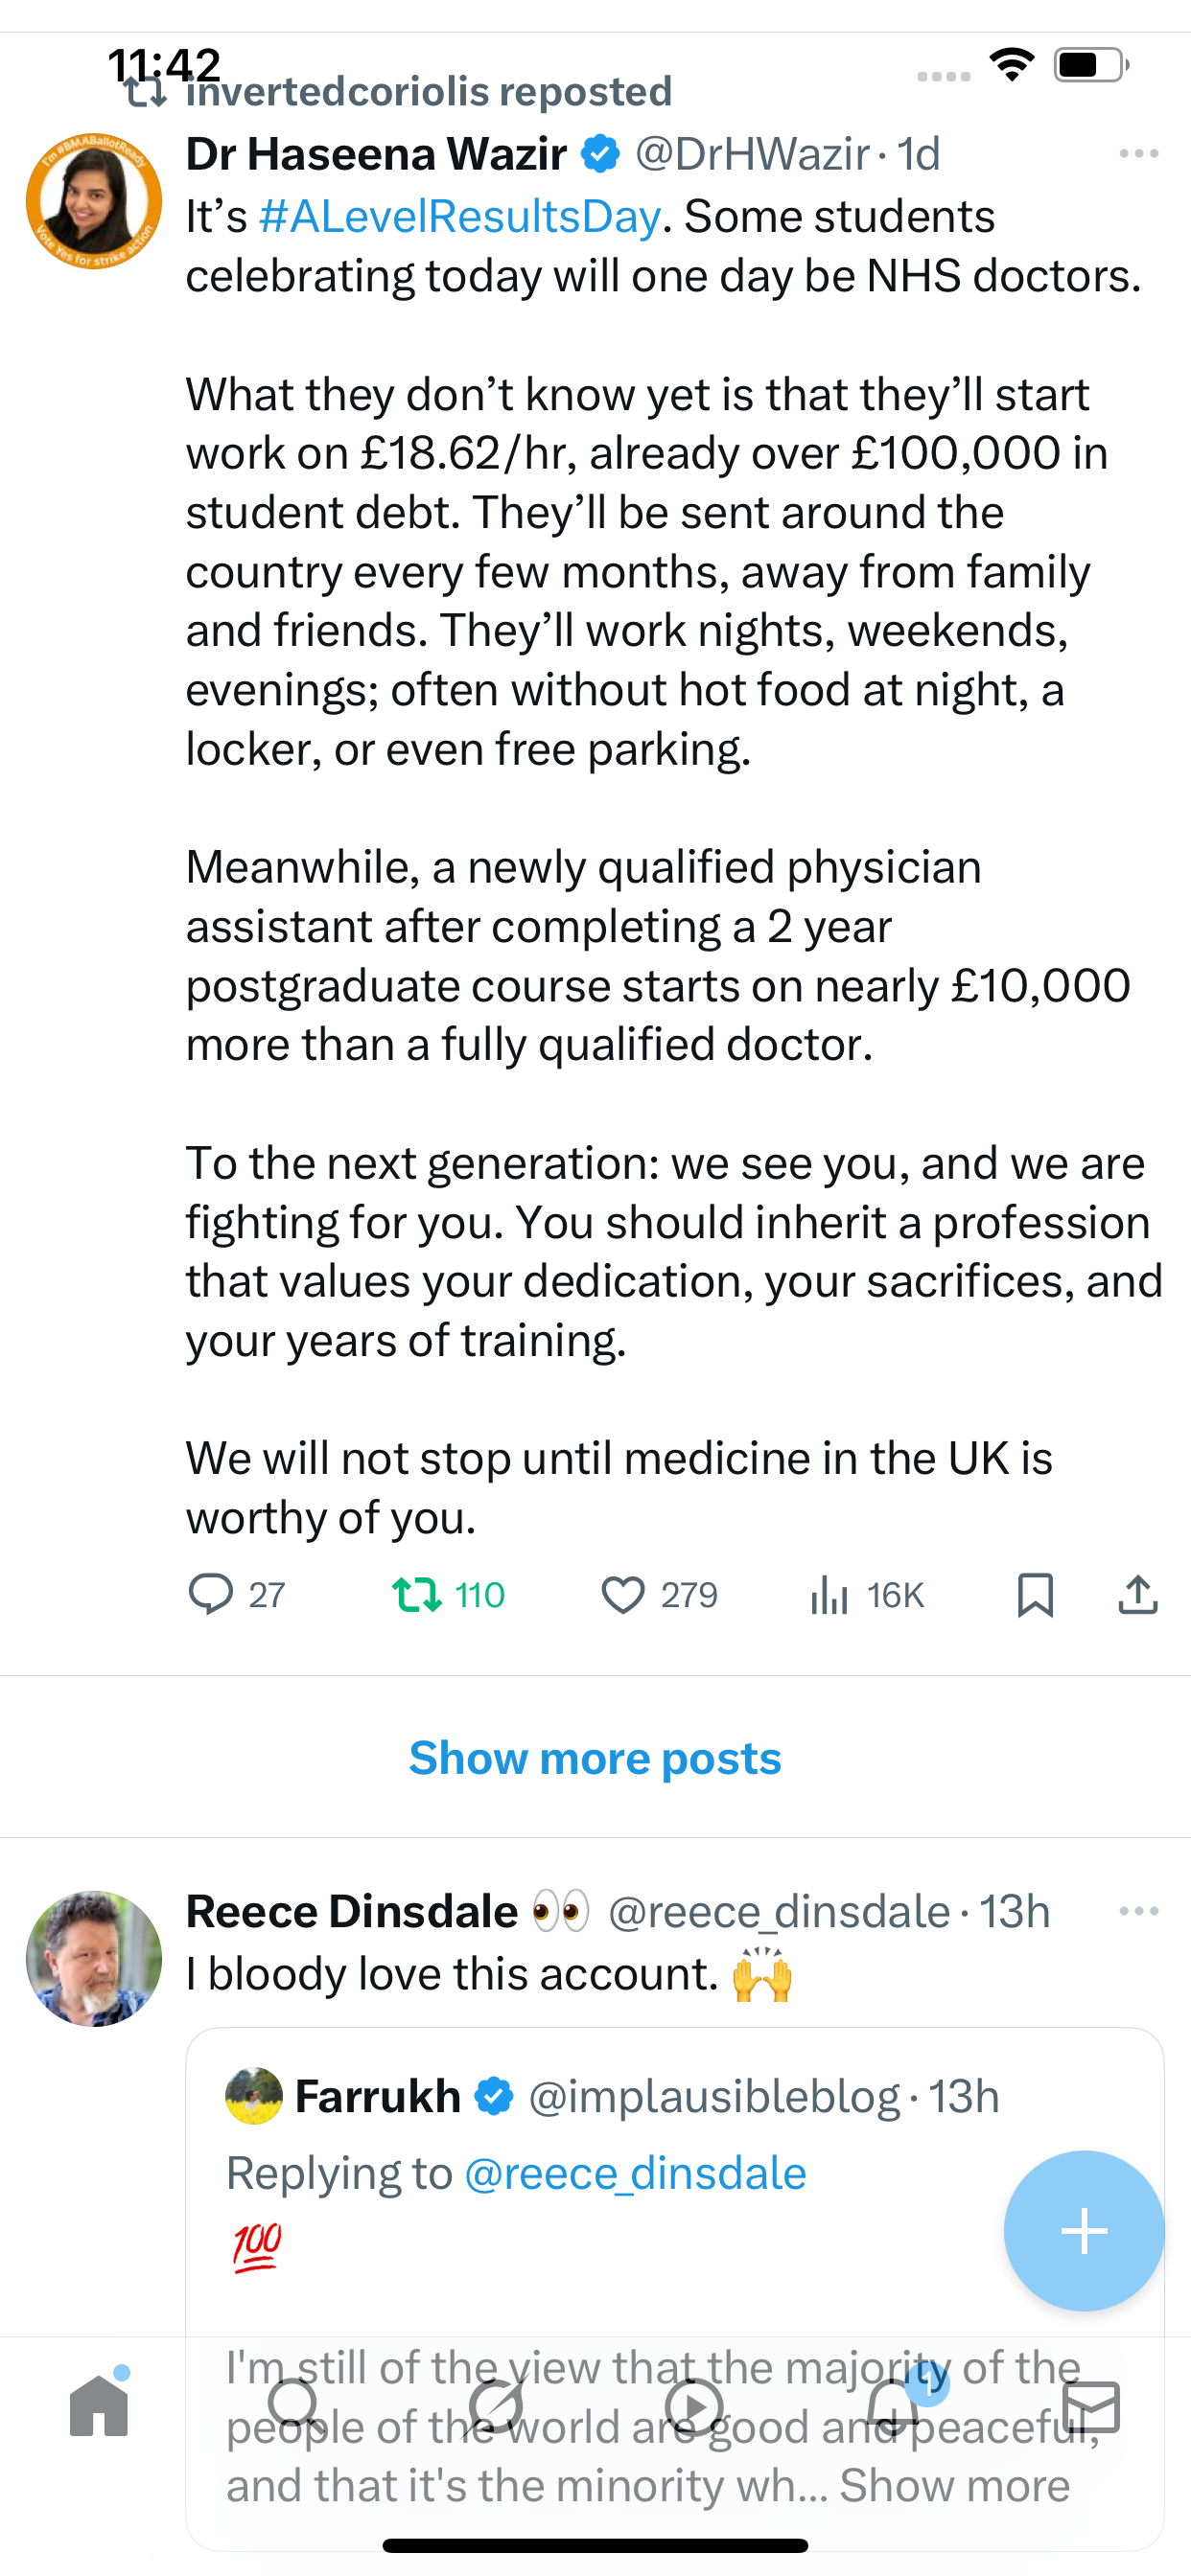Bookmark Dr Haseena Wazir's post
Image resolution: width=1191 pixels, height=2576 pixels.
pyautogui.click(x=1035, y=1594)
